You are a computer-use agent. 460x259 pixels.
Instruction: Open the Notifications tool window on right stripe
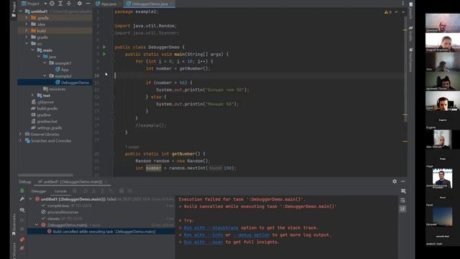(410, 60)
